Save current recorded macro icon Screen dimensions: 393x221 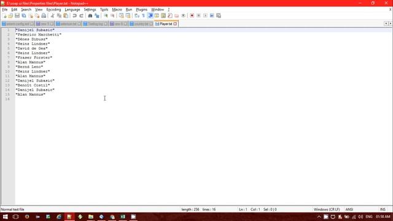pyautogui.click(x=219, y=15)
